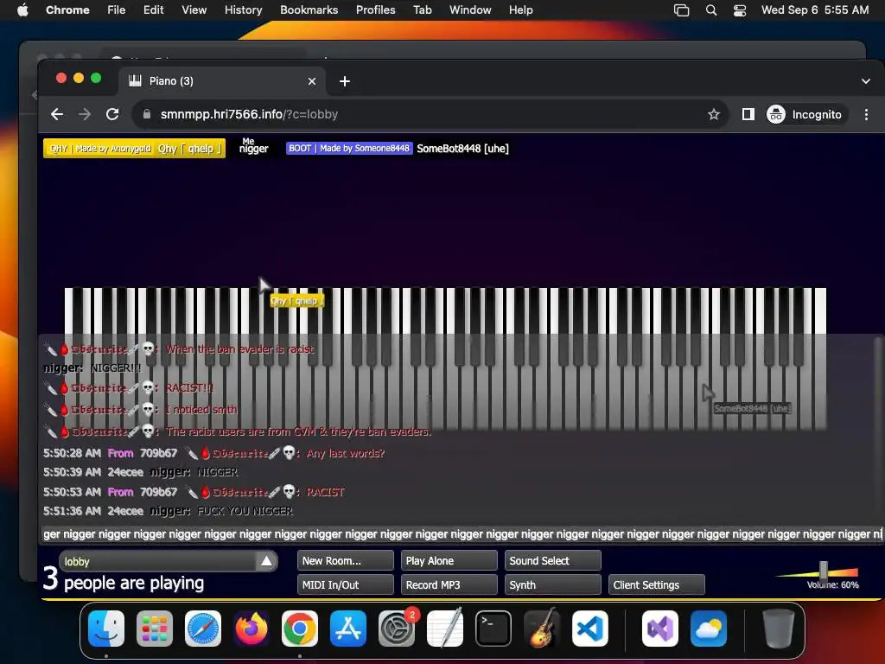Open the Bookmarks menu
The height and width of the screenshot is (664, 885).
tap(309, 10)
